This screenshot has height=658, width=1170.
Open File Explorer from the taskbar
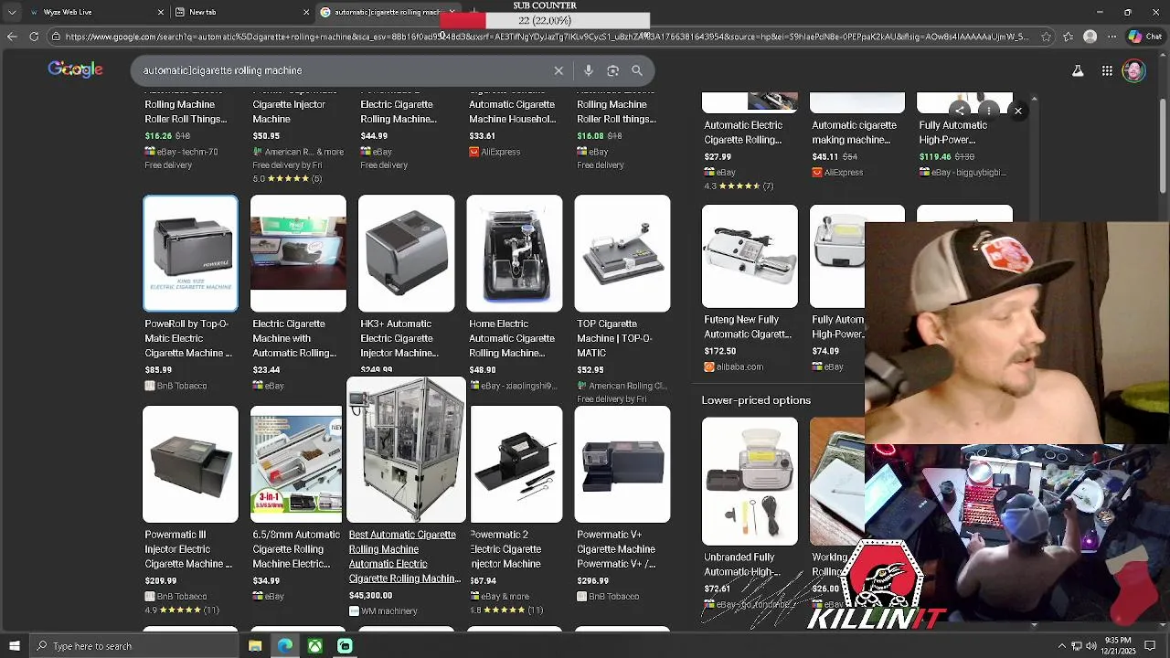[x=255, y=646]
